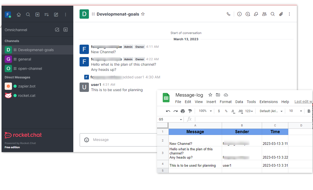Open the Omnichannel contact center icon
This screenshot has width=313, height=190.
coord(66,30)
